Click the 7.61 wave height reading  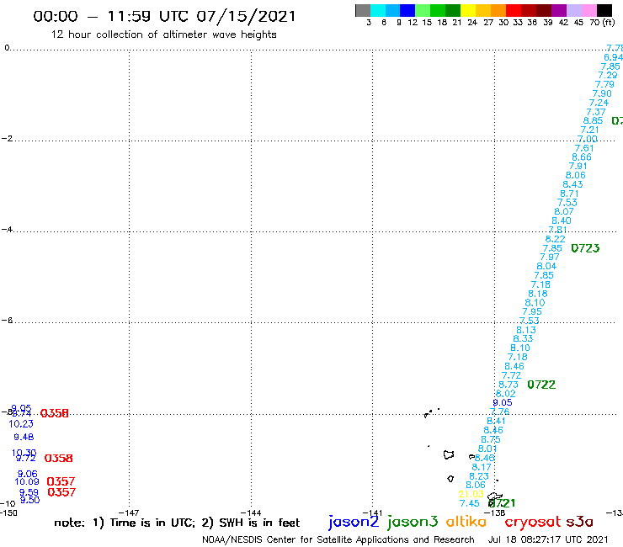tap(584, 148)
